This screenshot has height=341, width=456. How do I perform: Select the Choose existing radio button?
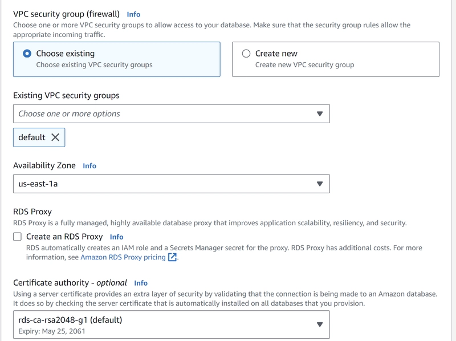coord(27,54)
